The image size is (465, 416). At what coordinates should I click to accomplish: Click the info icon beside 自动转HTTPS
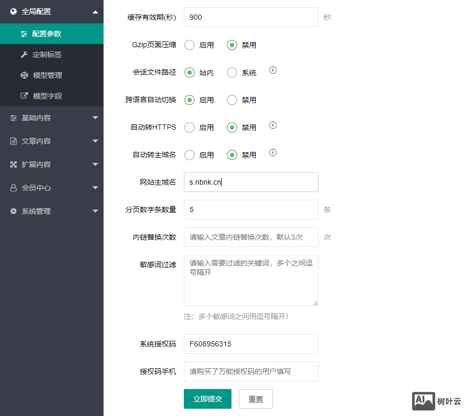273,125
